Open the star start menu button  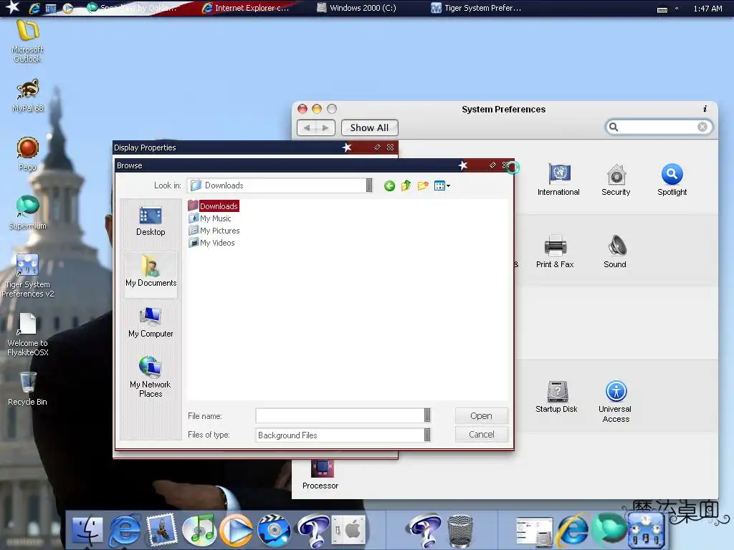pos(12,7)
